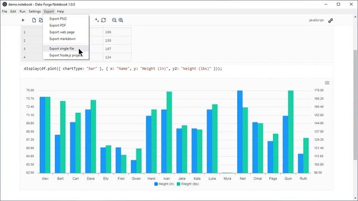Image resolution: width=358 pixels, height=201 pixels.
Task: Click the link chain icon in toolbar
Action: pos(331,21)
